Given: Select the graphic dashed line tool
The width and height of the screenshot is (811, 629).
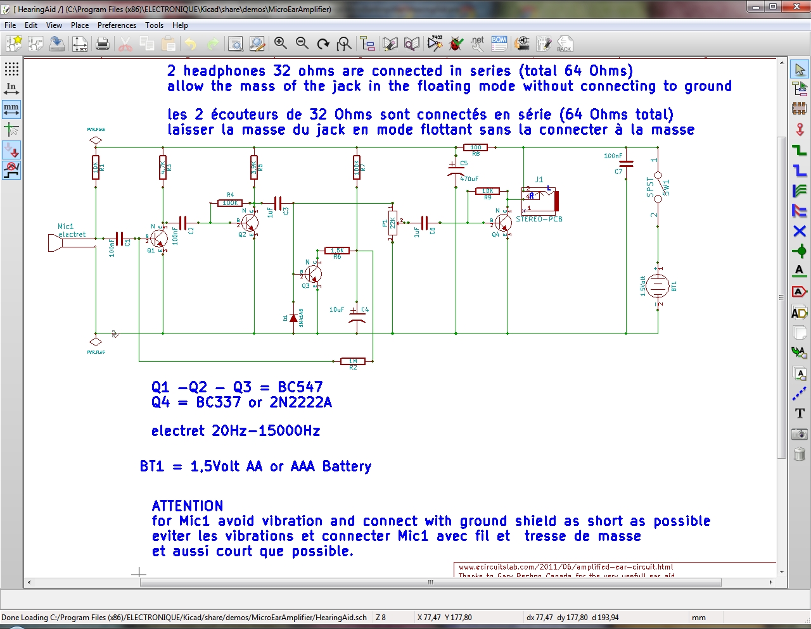Looking at the screenshot, I should pyautogui.click(x=800, y=394).
